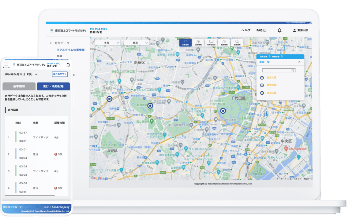Open notifications bell on mobile view
Image resolution: width=349 pixels, height=223 pixels.
pyautogui.click(x=68, y=65)
